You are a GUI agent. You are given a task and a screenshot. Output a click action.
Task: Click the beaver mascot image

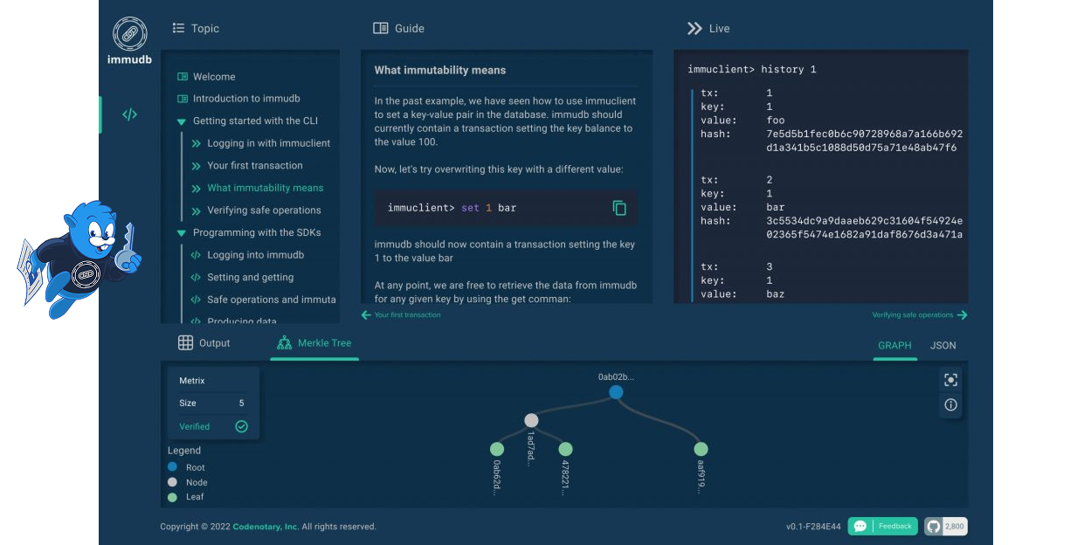coord(78,259)
